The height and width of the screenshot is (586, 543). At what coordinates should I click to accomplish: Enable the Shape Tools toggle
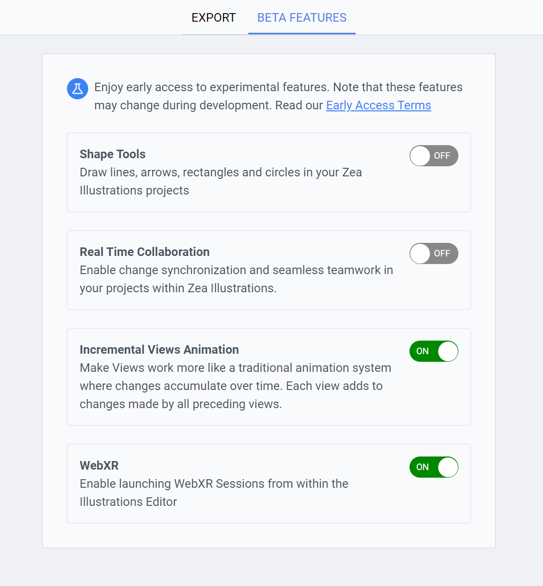pyautogui.click(x=434, y=156)
